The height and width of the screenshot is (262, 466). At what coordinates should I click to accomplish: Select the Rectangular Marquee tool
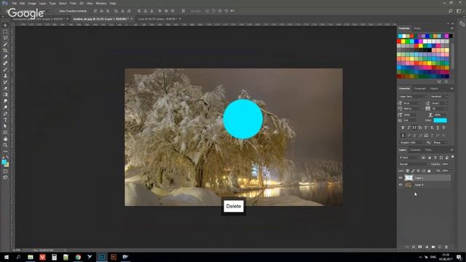pyautogui.click(x=5, y=31)
